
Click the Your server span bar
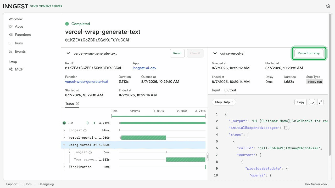click(x=186, y=160)
